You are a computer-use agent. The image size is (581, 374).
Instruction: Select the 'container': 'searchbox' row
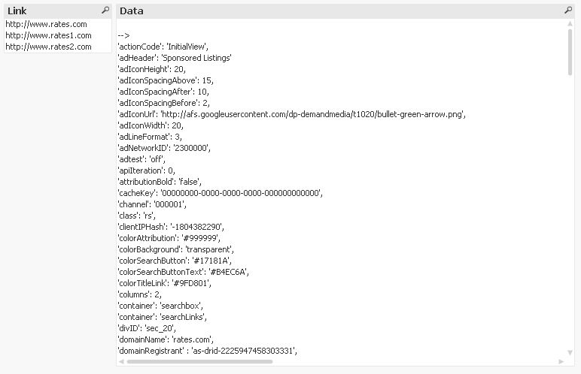click(160, 306)
